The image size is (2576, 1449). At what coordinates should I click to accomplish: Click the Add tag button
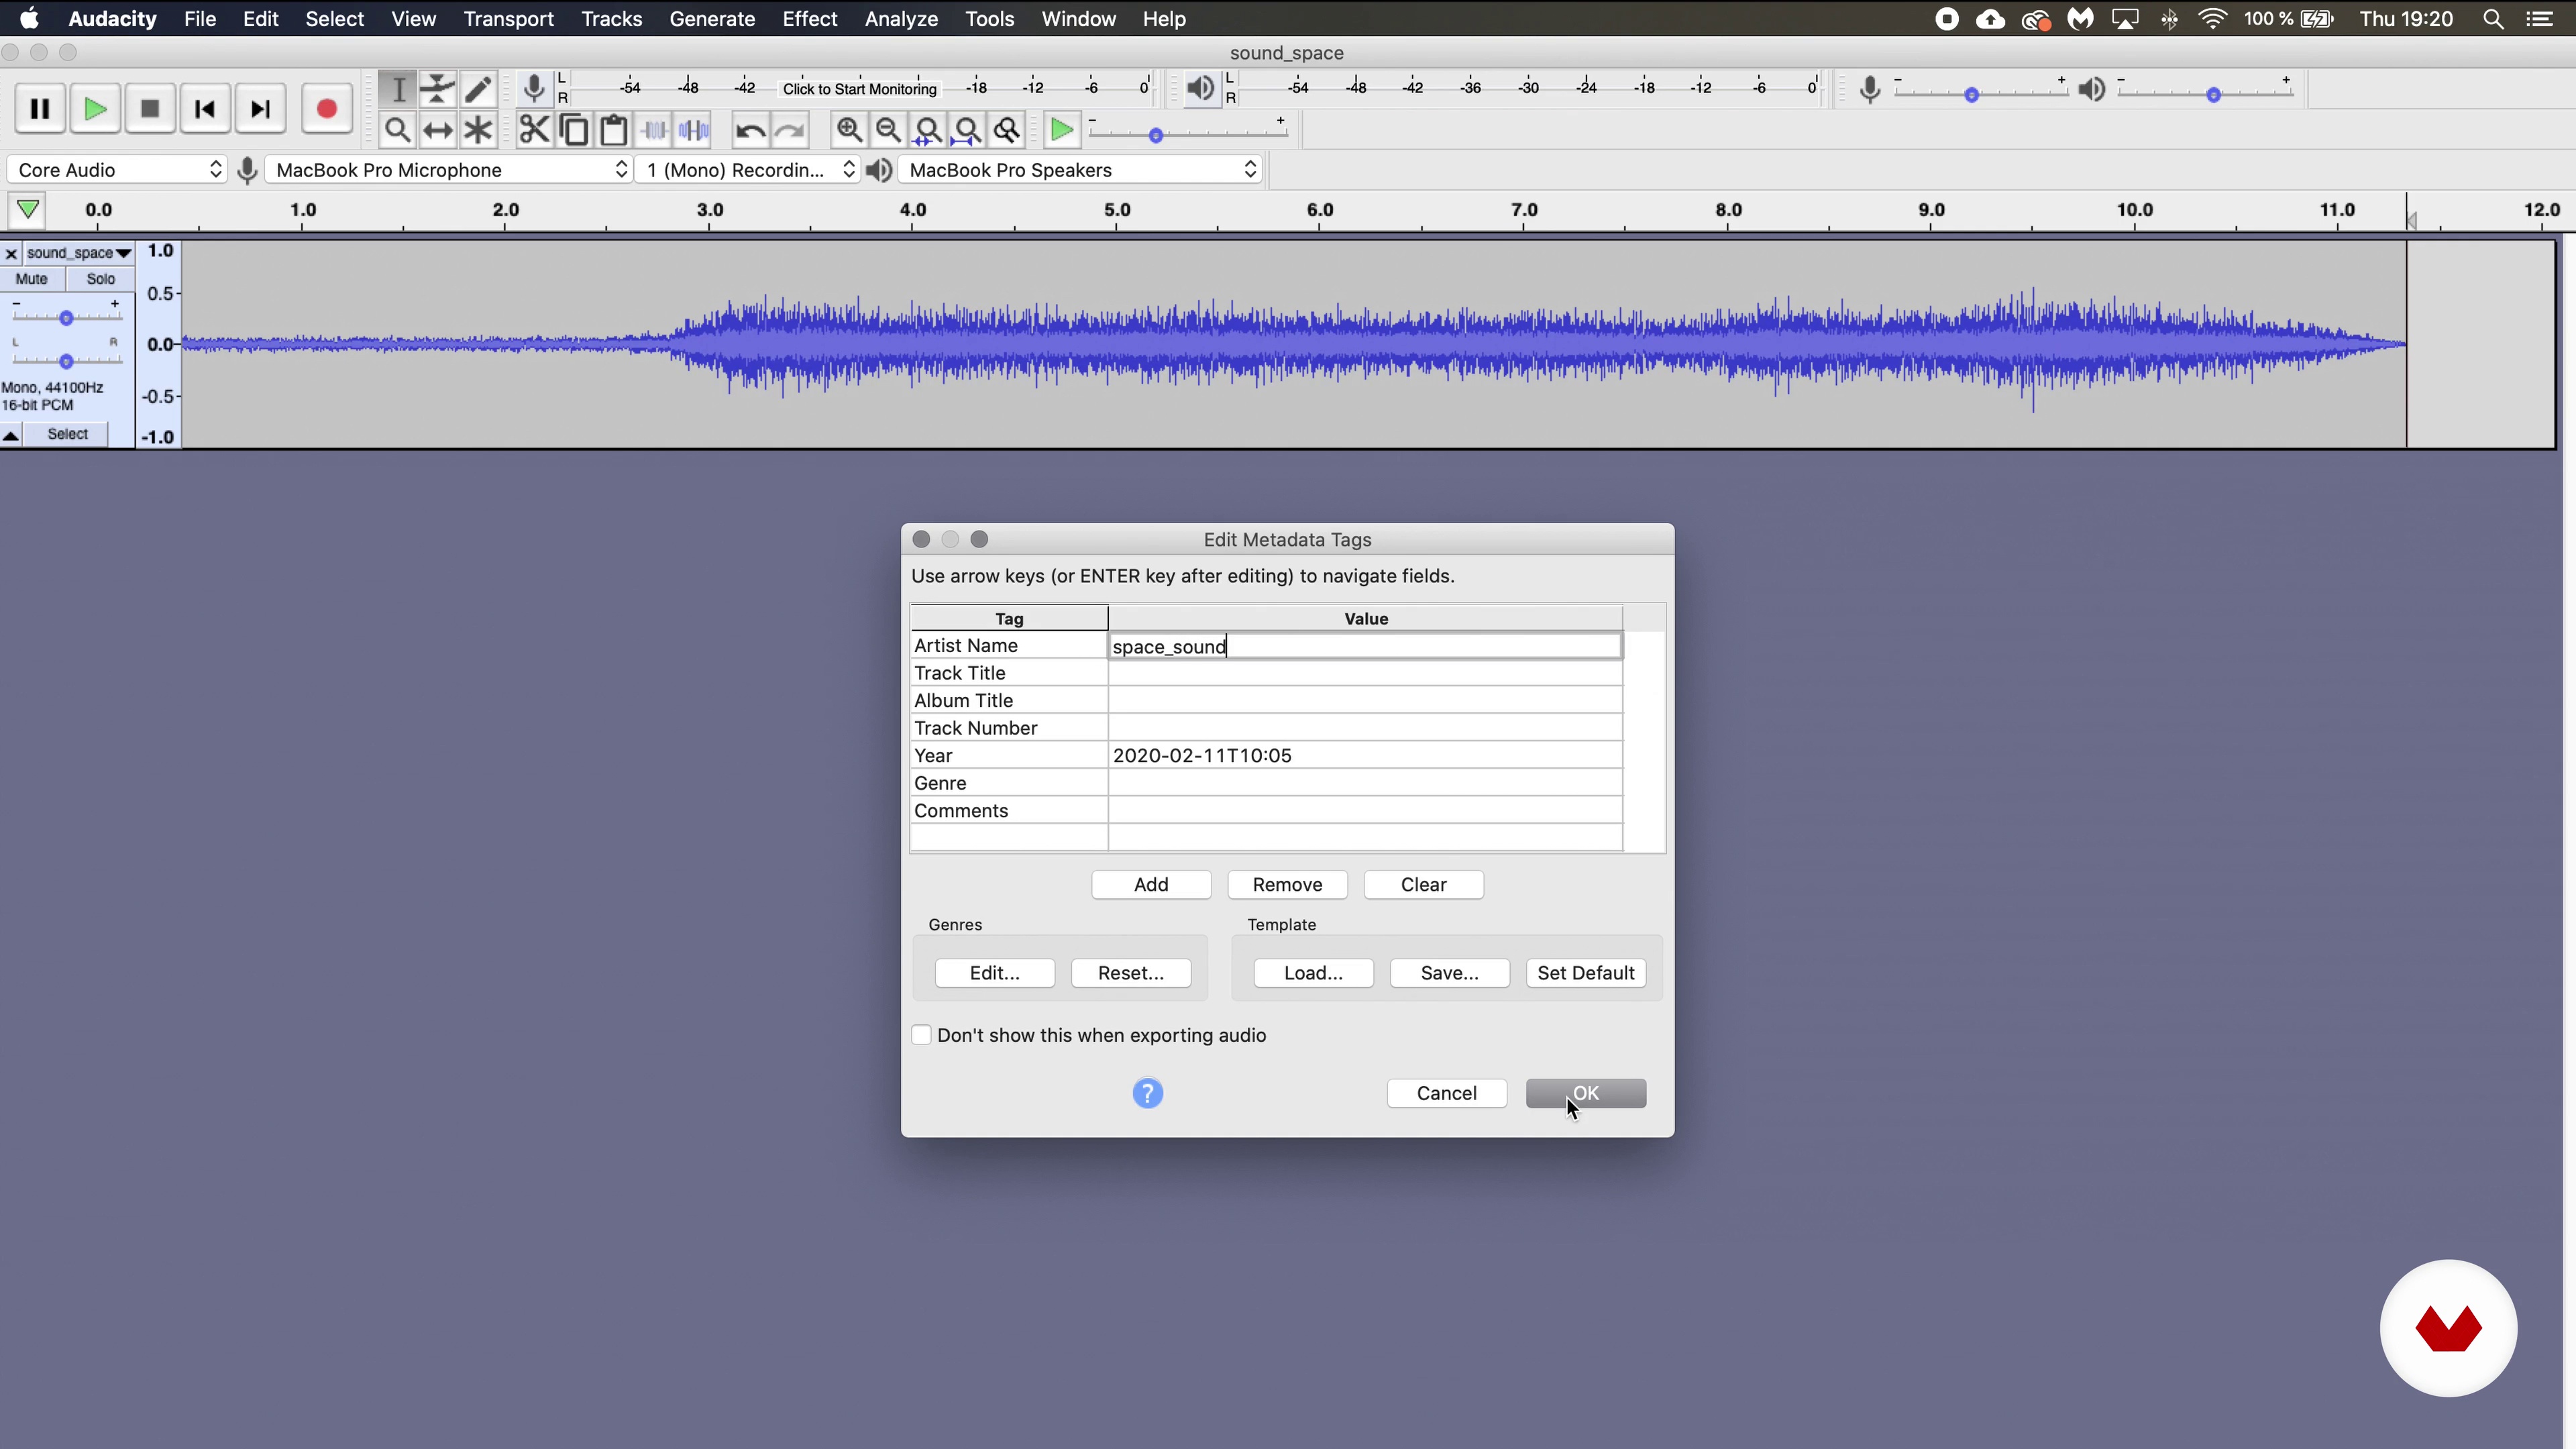pyautogui.click(x=1151, y=884)
